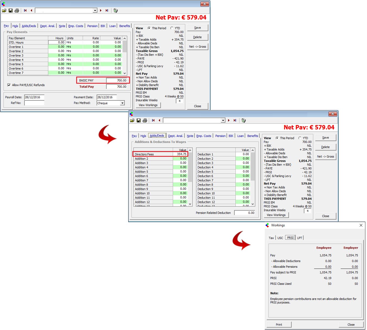Click the recycle bin icon in the top window toolbar
Screen dimensions: 367x330
coord(116,11)
